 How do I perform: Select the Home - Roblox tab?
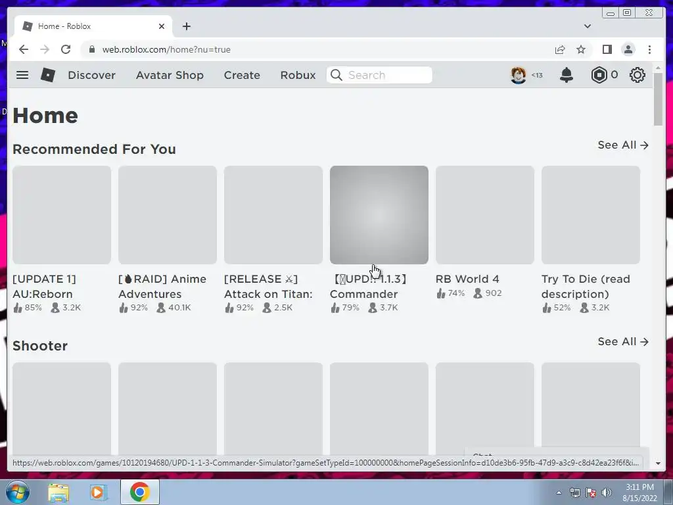coord(93,26)
